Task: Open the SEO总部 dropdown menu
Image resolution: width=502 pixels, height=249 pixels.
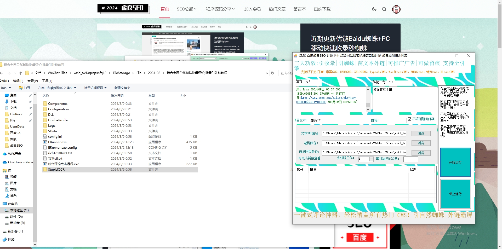Action: click(x=186, y=9)
